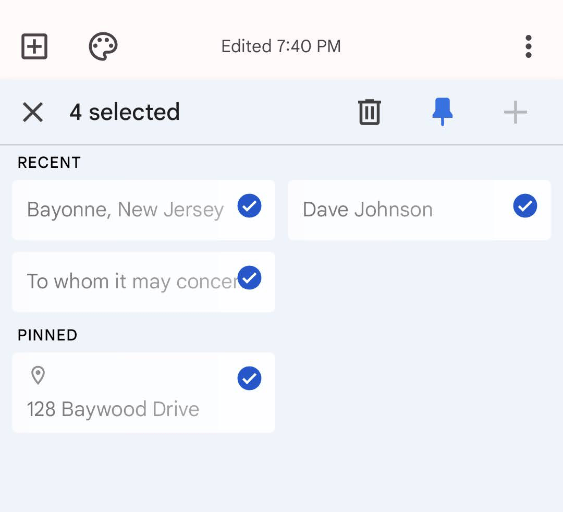Click the 4 selected label

tap(125, 112)
